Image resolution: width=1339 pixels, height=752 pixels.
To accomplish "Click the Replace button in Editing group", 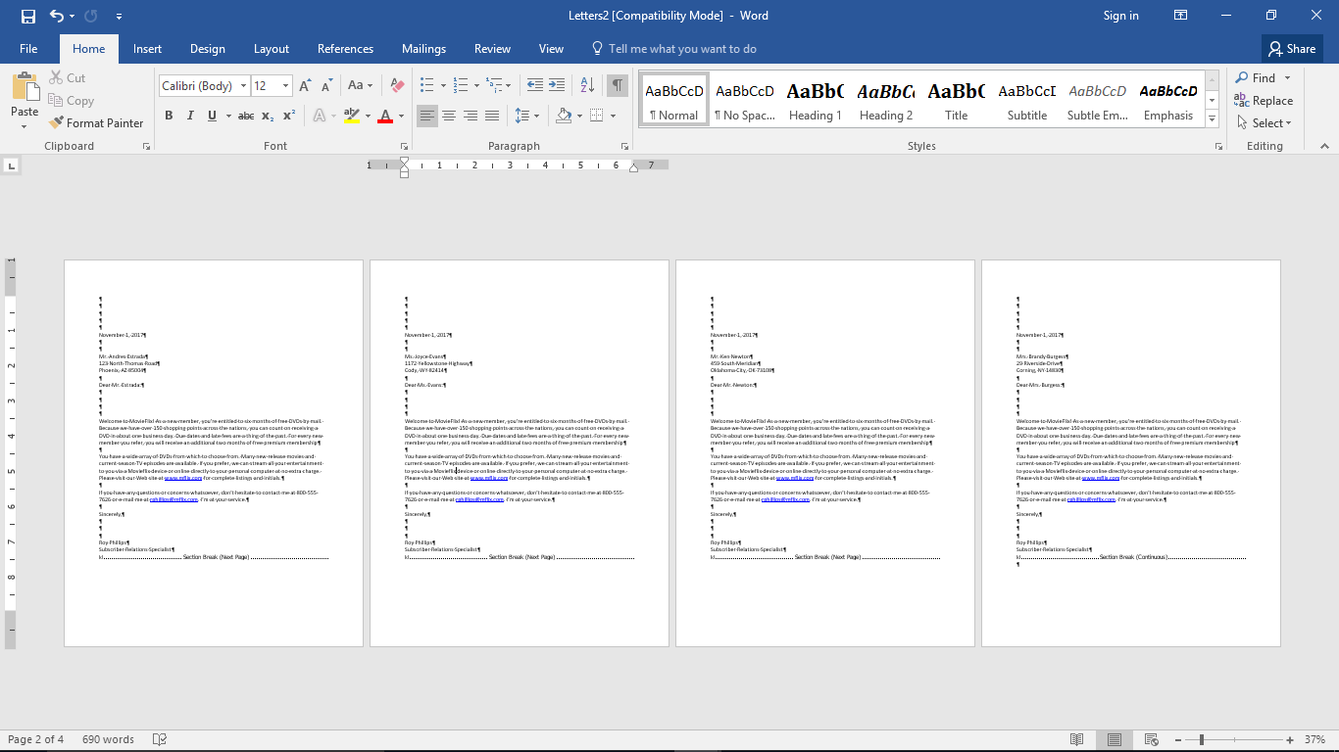I will coord(1265,100).
